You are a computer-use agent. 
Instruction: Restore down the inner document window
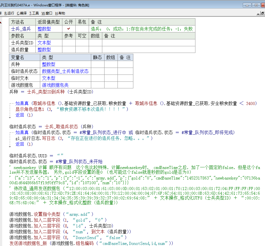(x=263, y=13)
